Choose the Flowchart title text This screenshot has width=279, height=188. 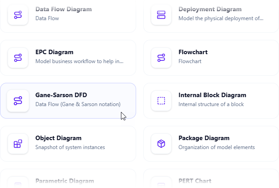pyautogui.click(x=193, y=52)
